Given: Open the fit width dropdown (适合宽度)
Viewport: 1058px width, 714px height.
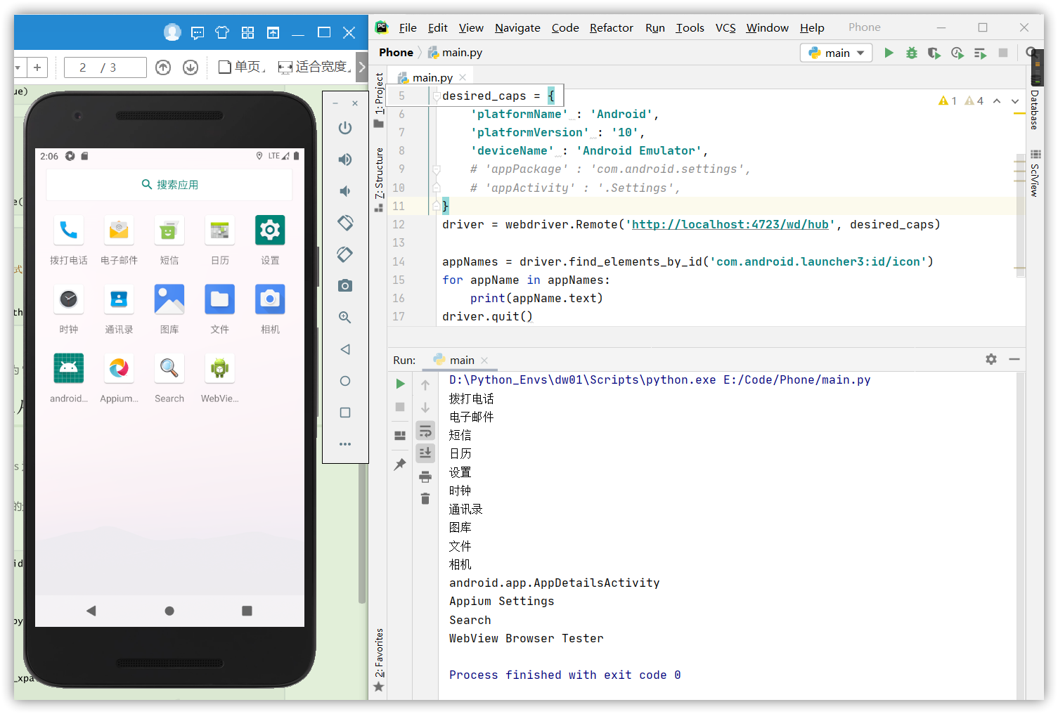Looking at the screenshot, I should click(314, 67).
